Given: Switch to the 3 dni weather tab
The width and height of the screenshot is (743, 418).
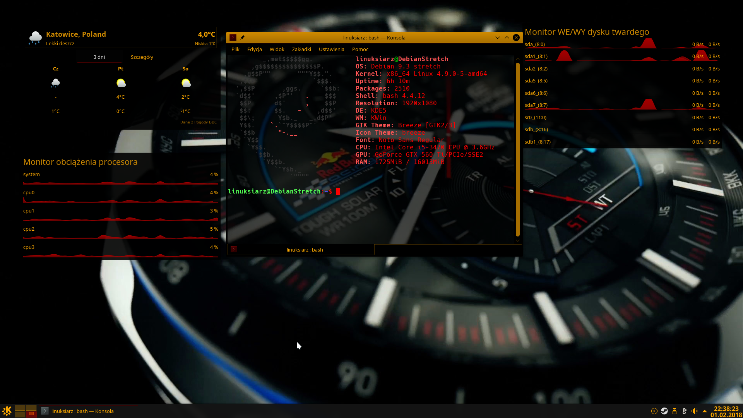Looking at the screenshot, I should click(99, 57).
